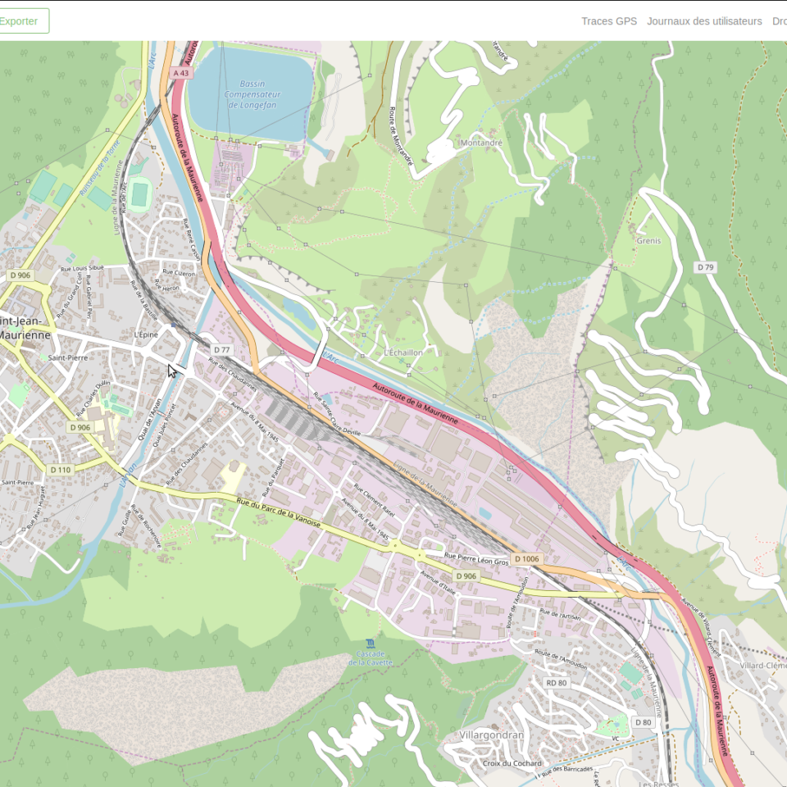The image size is (787, 787).
Task: Click the L'Échaillon place label
Action: point(403,353)
